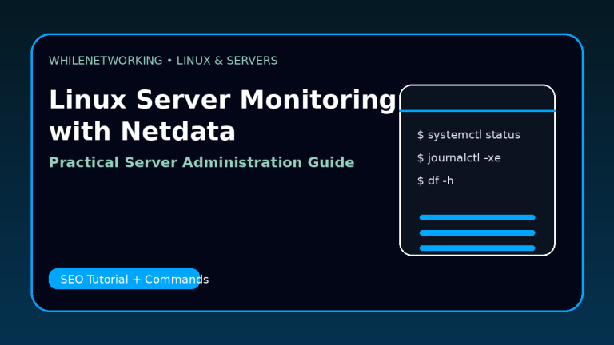Click the '$ df -h' command line

point(436,180)
